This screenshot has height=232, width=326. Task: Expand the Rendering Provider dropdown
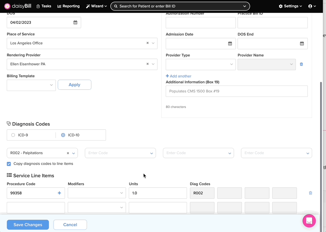coord(153,64)
